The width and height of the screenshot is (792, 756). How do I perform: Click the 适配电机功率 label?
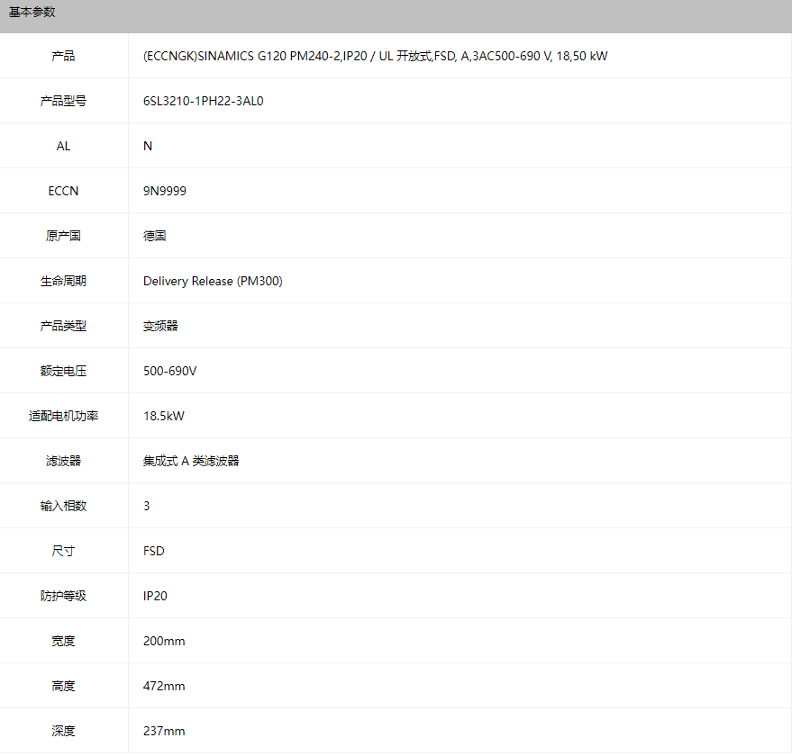pyautogui.click(x=63, y=416)
